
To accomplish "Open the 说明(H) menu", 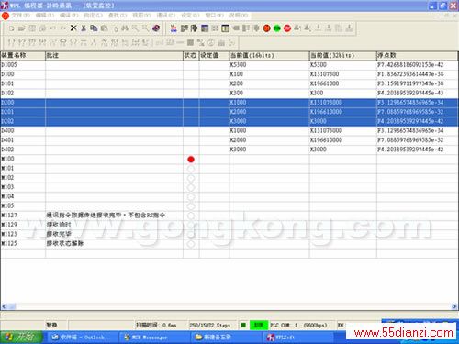I will [x=239, y=15].
